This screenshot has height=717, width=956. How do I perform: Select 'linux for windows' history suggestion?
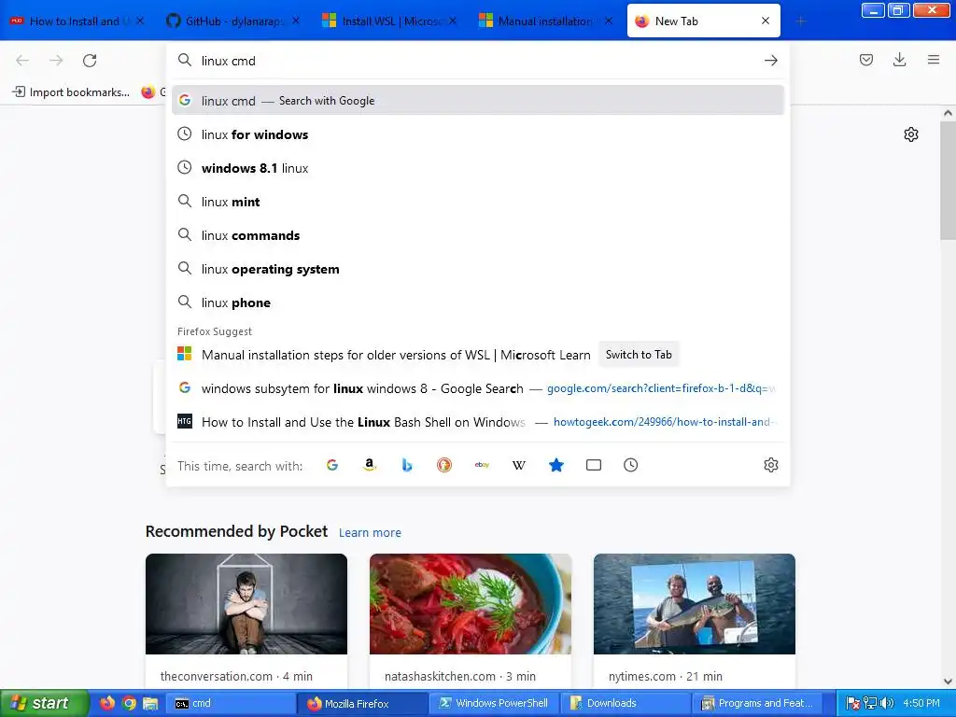coord(477,134)
